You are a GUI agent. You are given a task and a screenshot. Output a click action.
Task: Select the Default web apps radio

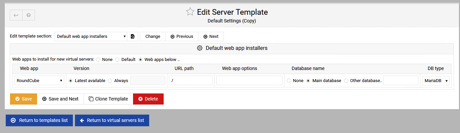117,60
